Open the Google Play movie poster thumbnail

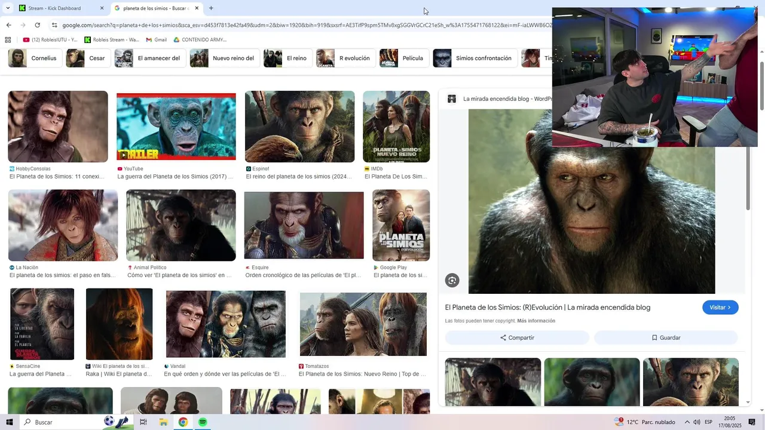[401, 225]
